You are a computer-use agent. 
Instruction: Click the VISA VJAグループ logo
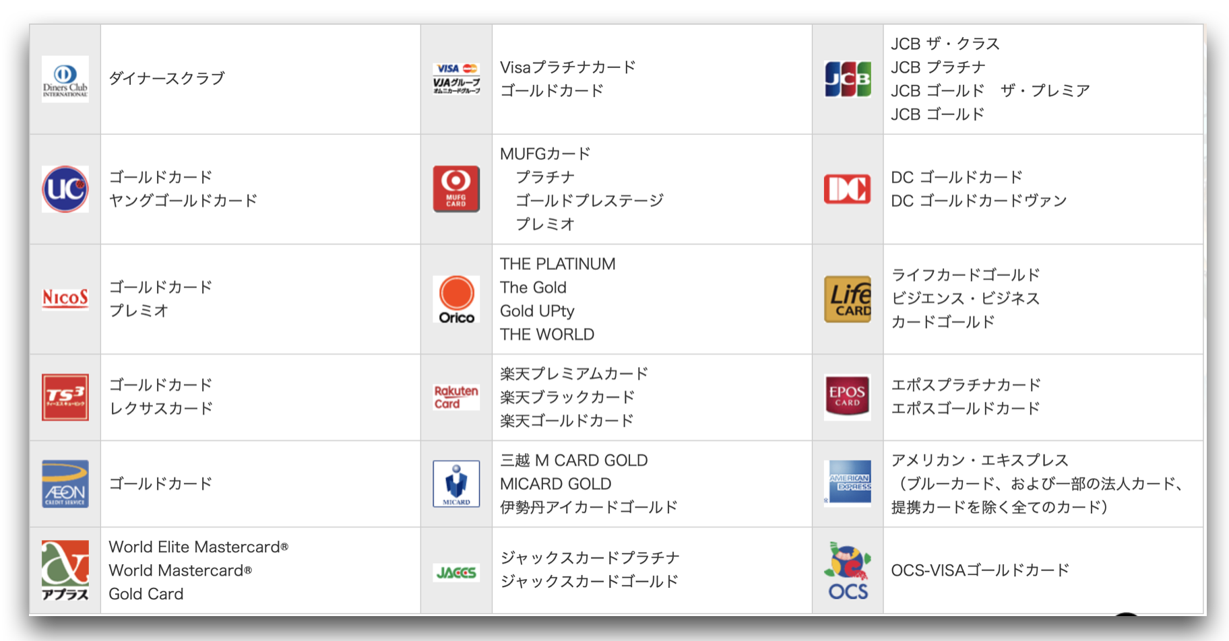tap(456, 79)
